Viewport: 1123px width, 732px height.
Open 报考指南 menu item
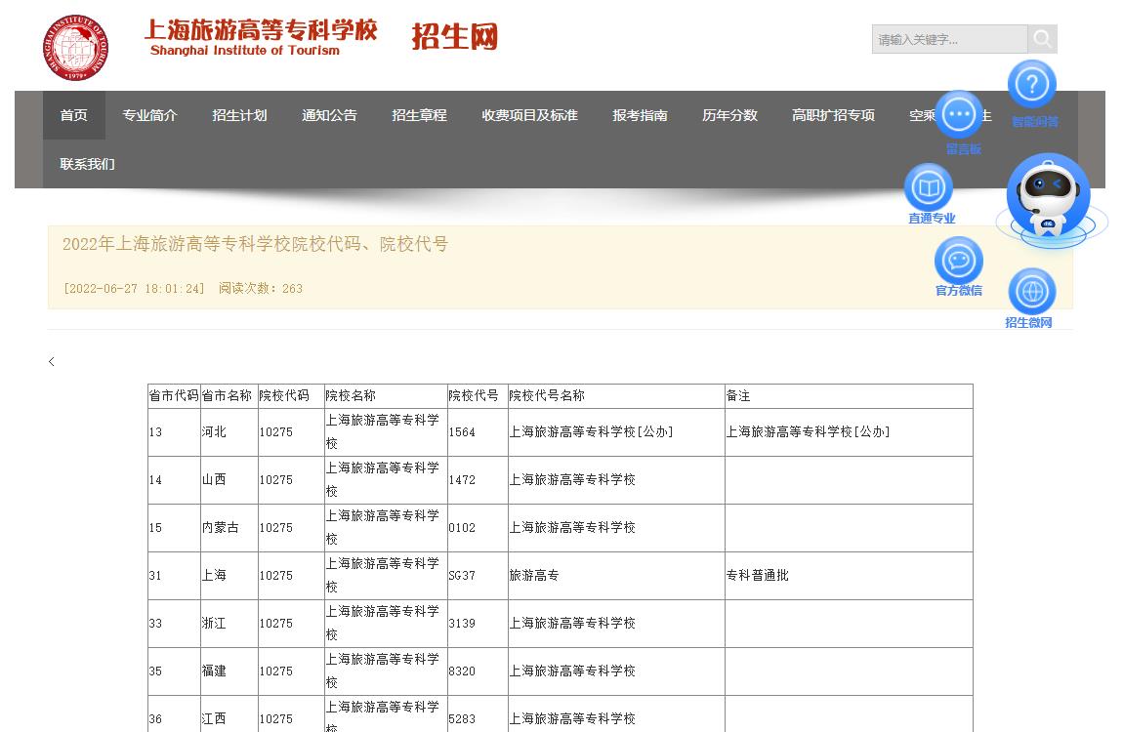641,115
